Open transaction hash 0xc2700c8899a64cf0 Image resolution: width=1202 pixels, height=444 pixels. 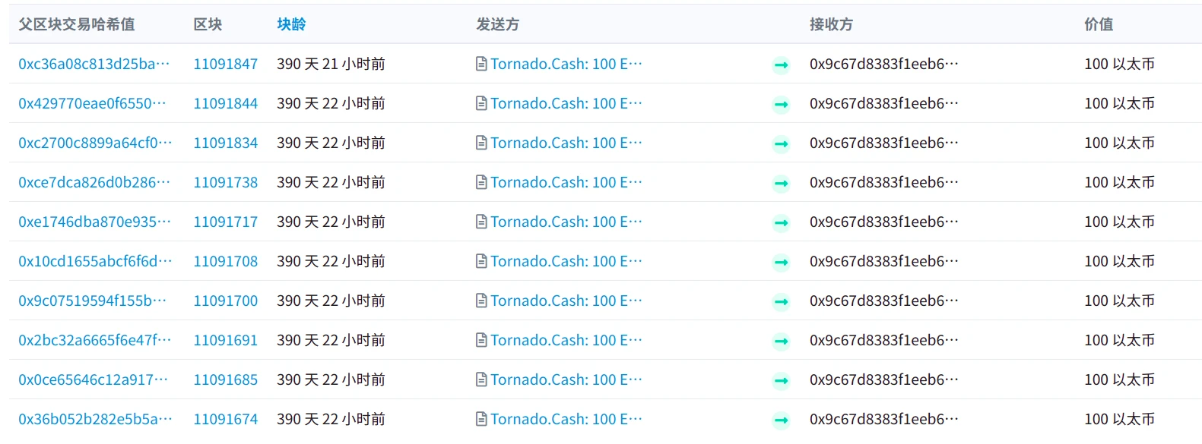coord(95,143)
